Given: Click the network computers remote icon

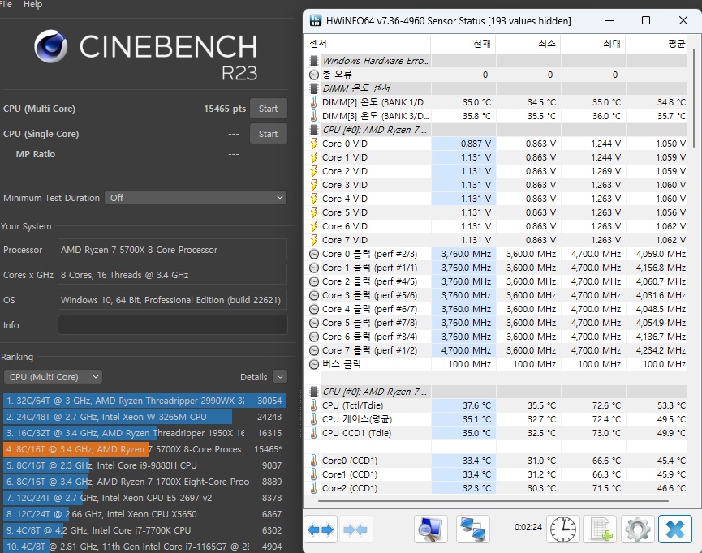Looking at the screenshot, I should [x=472, y=529].
